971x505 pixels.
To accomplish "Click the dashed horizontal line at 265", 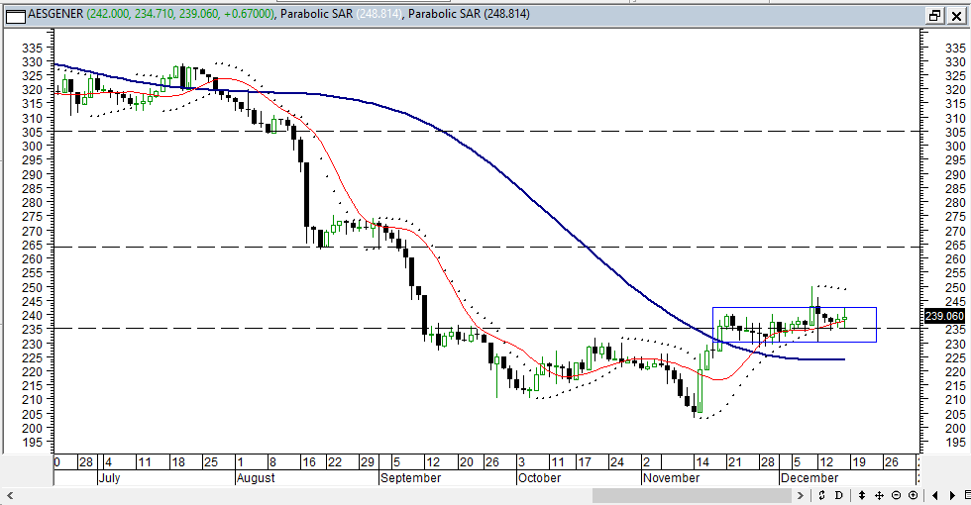I will click(486, 247).
